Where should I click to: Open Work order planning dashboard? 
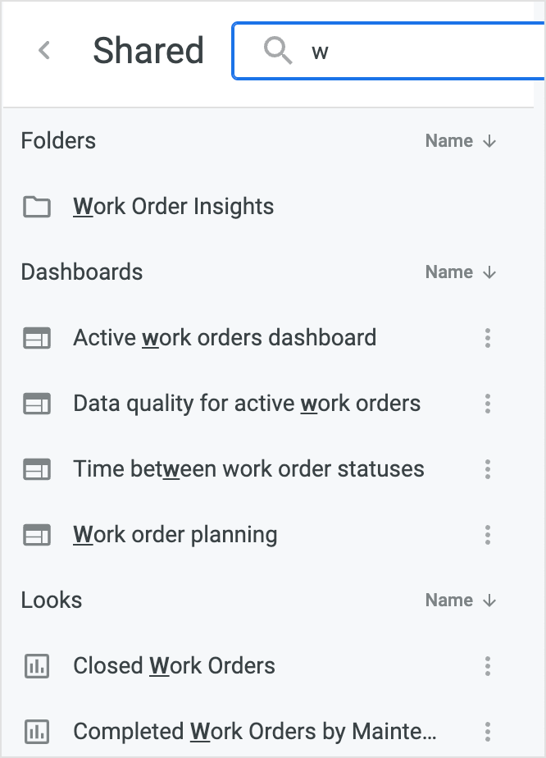click(x=175, y=535)
